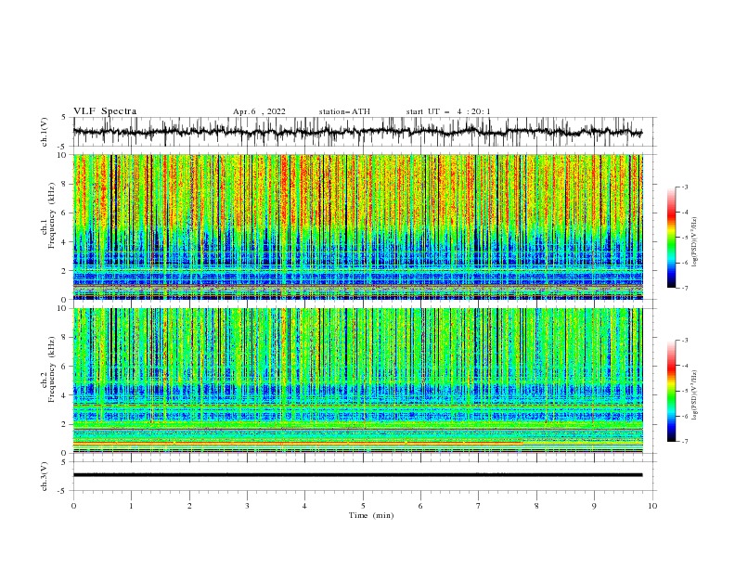The height and width of the screenshot is (568, 735).
Task: Click time axis tick label "3"
Action: 247,506
